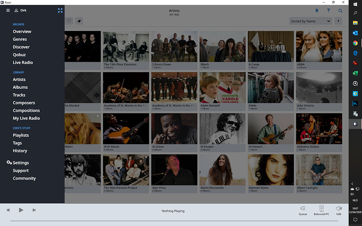
Task: Open the 9Bach artist tile
Action: point(222,50)
